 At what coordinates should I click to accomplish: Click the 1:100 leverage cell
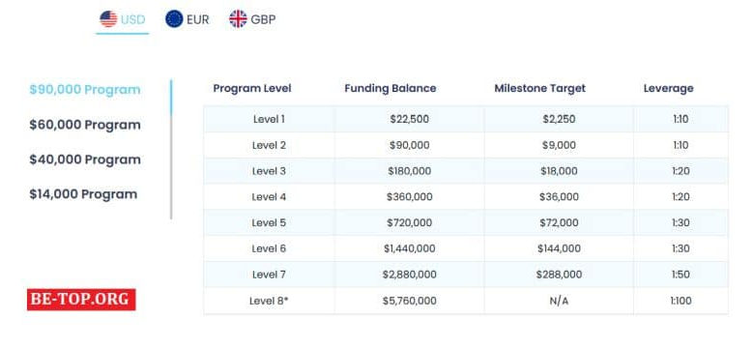pyautogui.click(x=681, y=301)
